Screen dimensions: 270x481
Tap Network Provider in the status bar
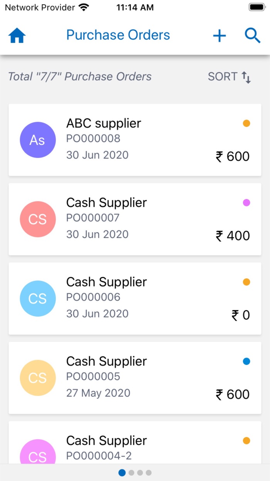39,7
